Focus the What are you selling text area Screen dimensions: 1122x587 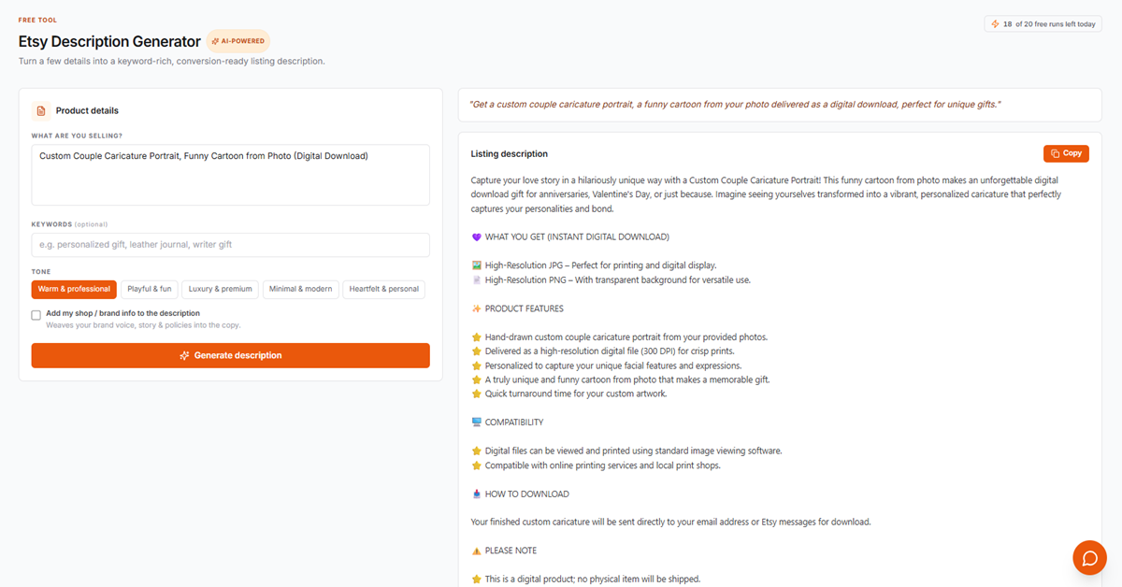tap(231, 175)
